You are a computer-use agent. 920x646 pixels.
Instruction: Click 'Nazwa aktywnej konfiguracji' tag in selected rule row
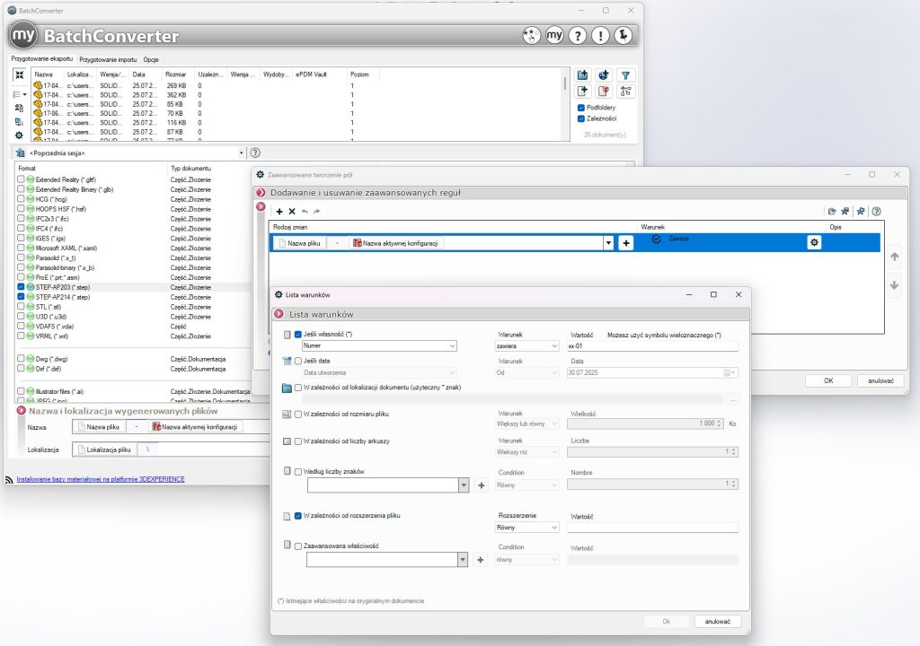coord(396,243)
